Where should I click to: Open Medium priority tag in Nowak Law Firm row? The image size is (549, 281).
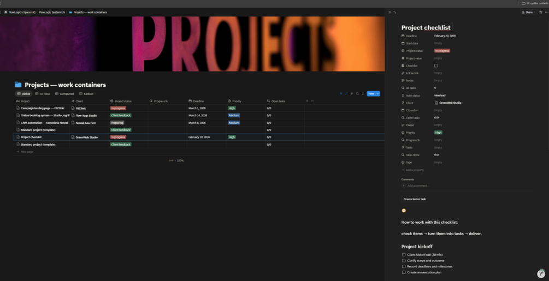coord(234,123)
